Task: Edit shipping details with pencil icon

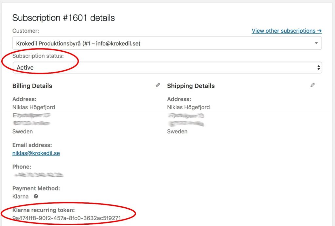Action: click(313, 85)
